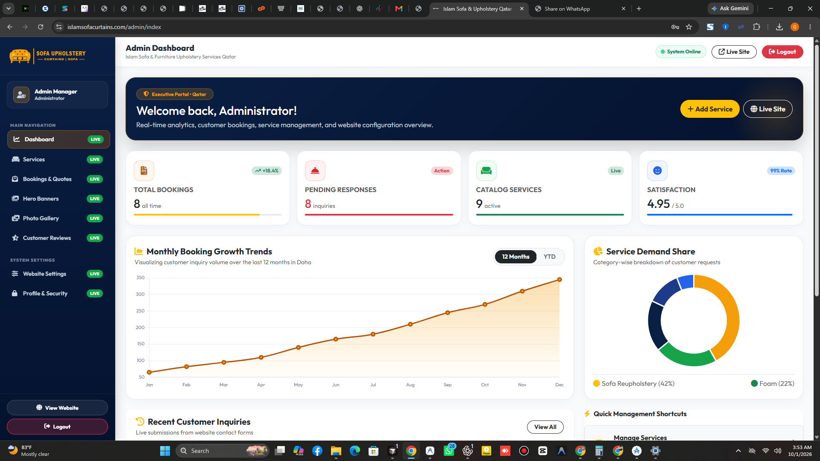Screen dimensions: 820x461
Task: Click the Total Bookings document icon
Action: (144, 171)
